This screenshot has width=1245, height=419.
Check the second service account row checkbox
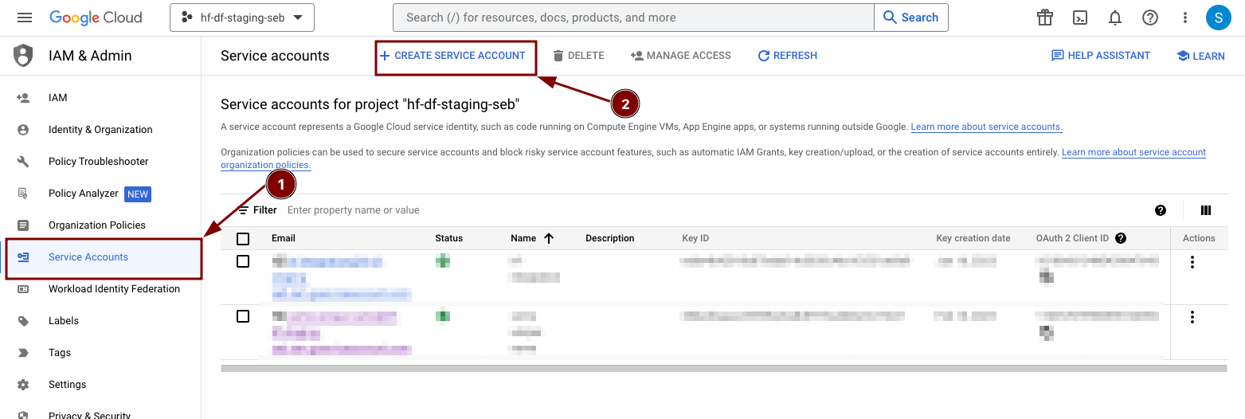(x=243, y=316)
